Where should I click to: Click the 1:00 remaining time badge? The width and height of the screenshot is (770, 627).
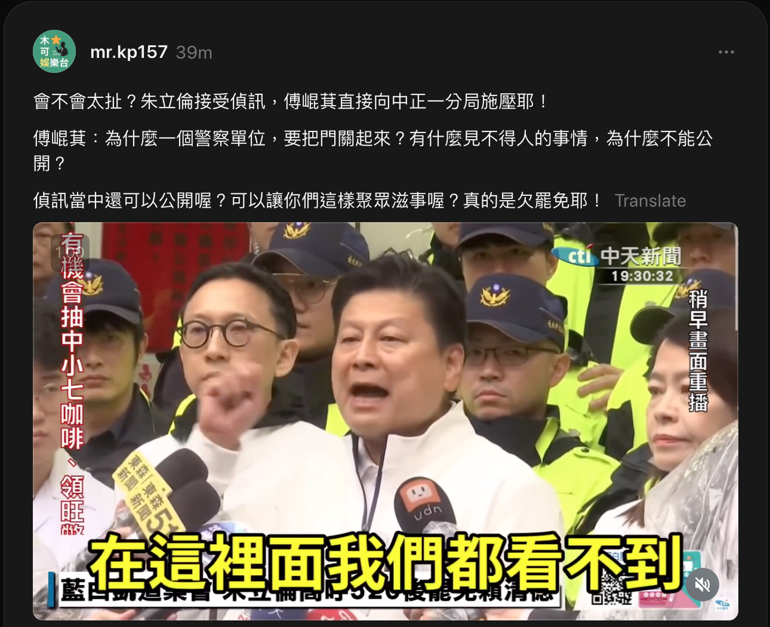click(x=70, y=253)
